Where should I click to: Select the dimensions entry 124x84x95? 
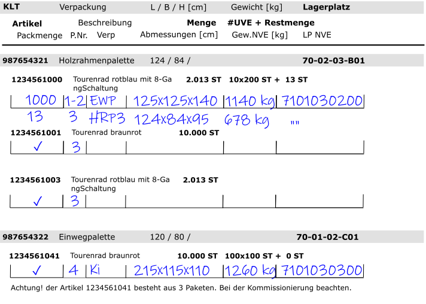pos(171,119)
